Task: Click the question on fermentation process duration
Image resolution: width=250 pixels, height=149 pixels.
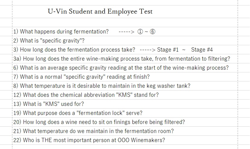Action: 74,50
